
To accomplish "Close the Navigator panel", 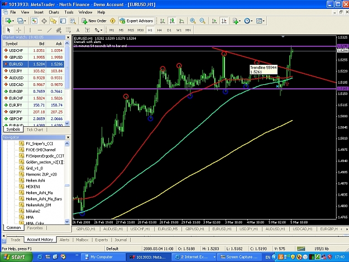I will pyautogui.click(x=68, y=137).
